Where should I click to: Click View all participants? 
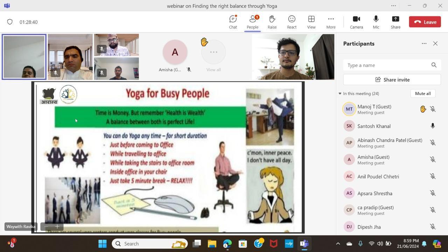[213, 56]
